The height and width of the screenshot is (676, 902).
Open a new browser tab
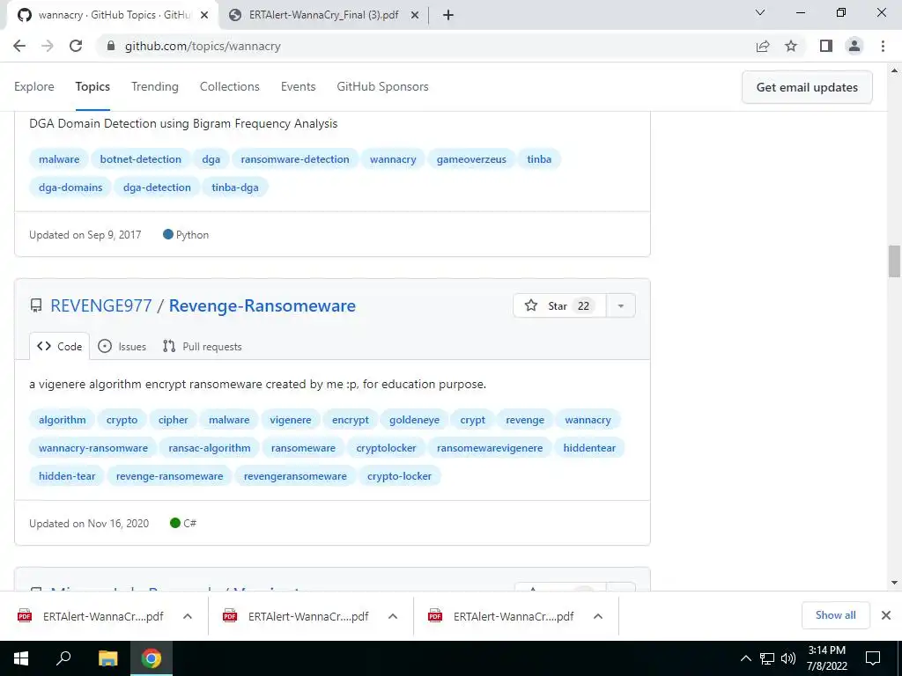point(448,16)
